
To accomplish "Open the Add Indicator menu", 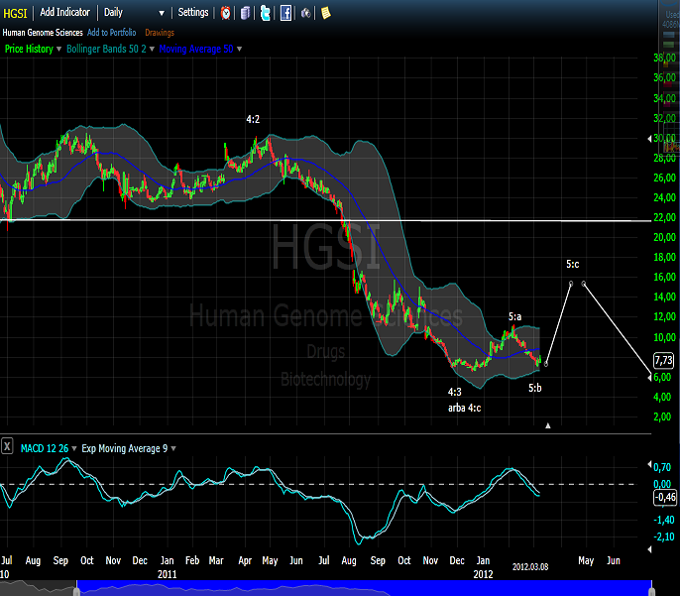I will point(64,12).
